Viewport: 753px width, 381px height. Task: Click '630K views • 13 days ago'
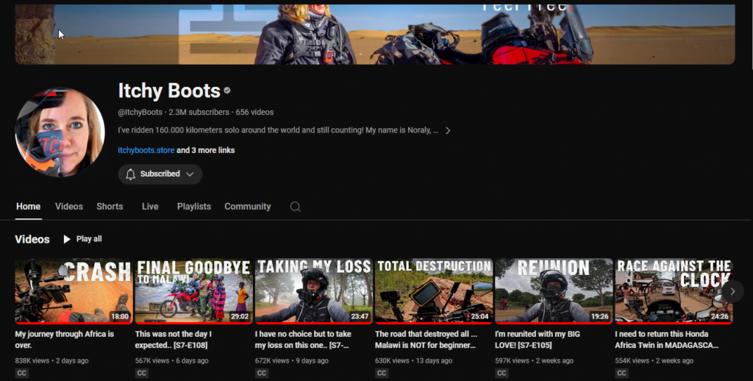point(414,360)
